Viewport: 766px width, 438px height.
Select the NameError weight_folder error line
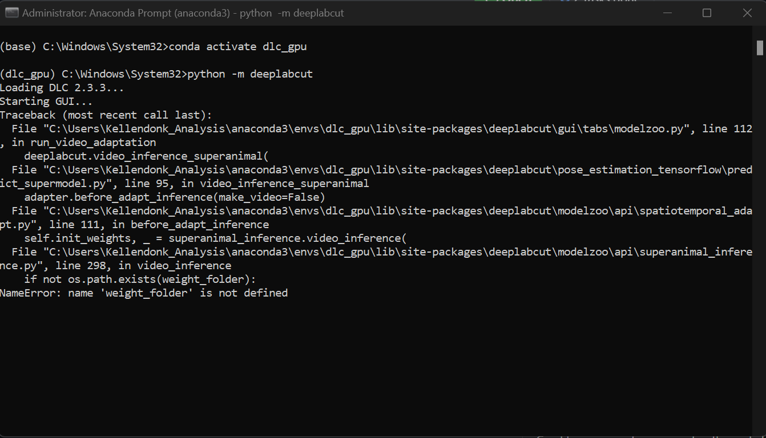[143, 293]
